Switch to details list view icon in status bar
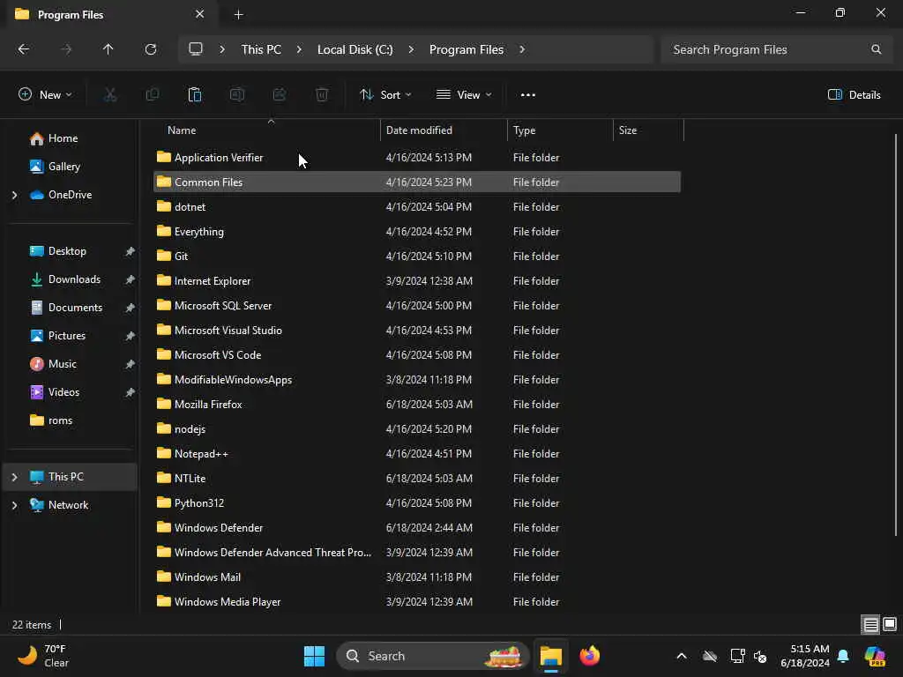 click(870, 625)
